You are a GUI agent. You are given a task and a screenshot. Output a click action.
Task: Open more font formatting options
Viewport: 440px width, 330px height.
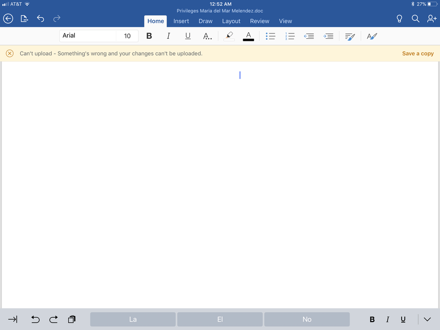point(207,36)
